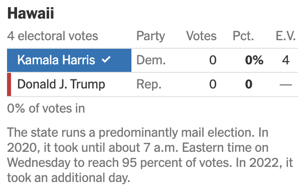The height and width of the screenshot is (186, 305).
Task: Click the dash in Trump's E.V. cell
Action: 286,84
